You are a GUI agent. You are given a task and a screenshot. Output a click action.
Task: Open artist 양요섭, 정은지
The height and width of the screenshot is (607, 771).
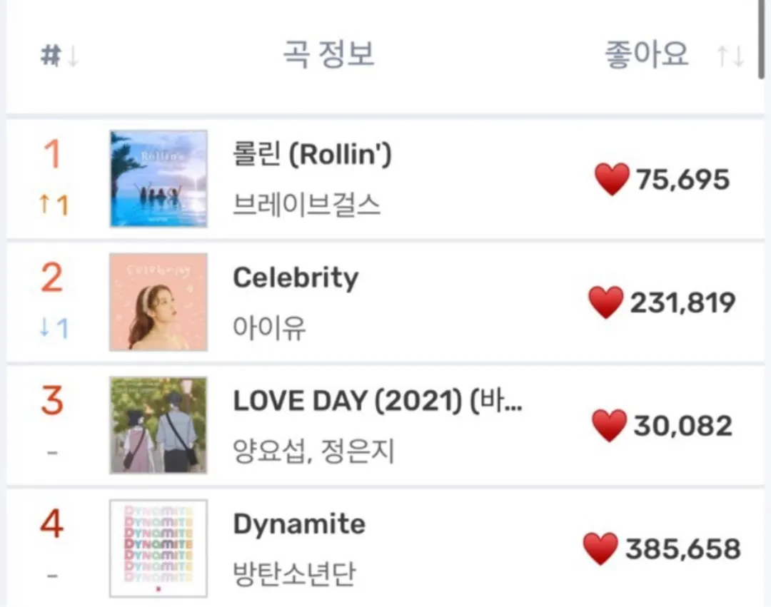pyautogui.click(x=314, y=452)
